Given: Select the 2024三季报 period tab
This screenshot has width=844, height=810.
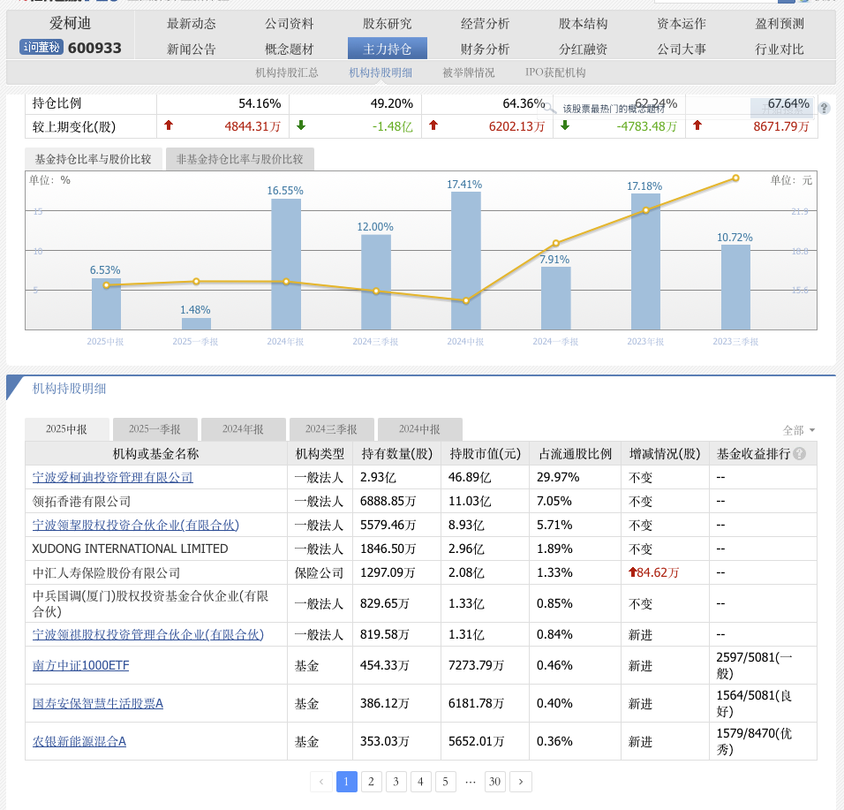Looking at the screenshot, I should pyautogui.click(x=332, y=429).
